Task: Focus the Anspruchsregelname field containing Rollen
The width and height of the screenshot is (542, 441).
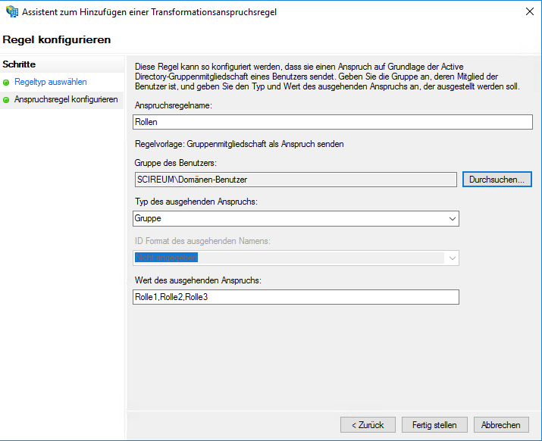Action: (332, 122)
